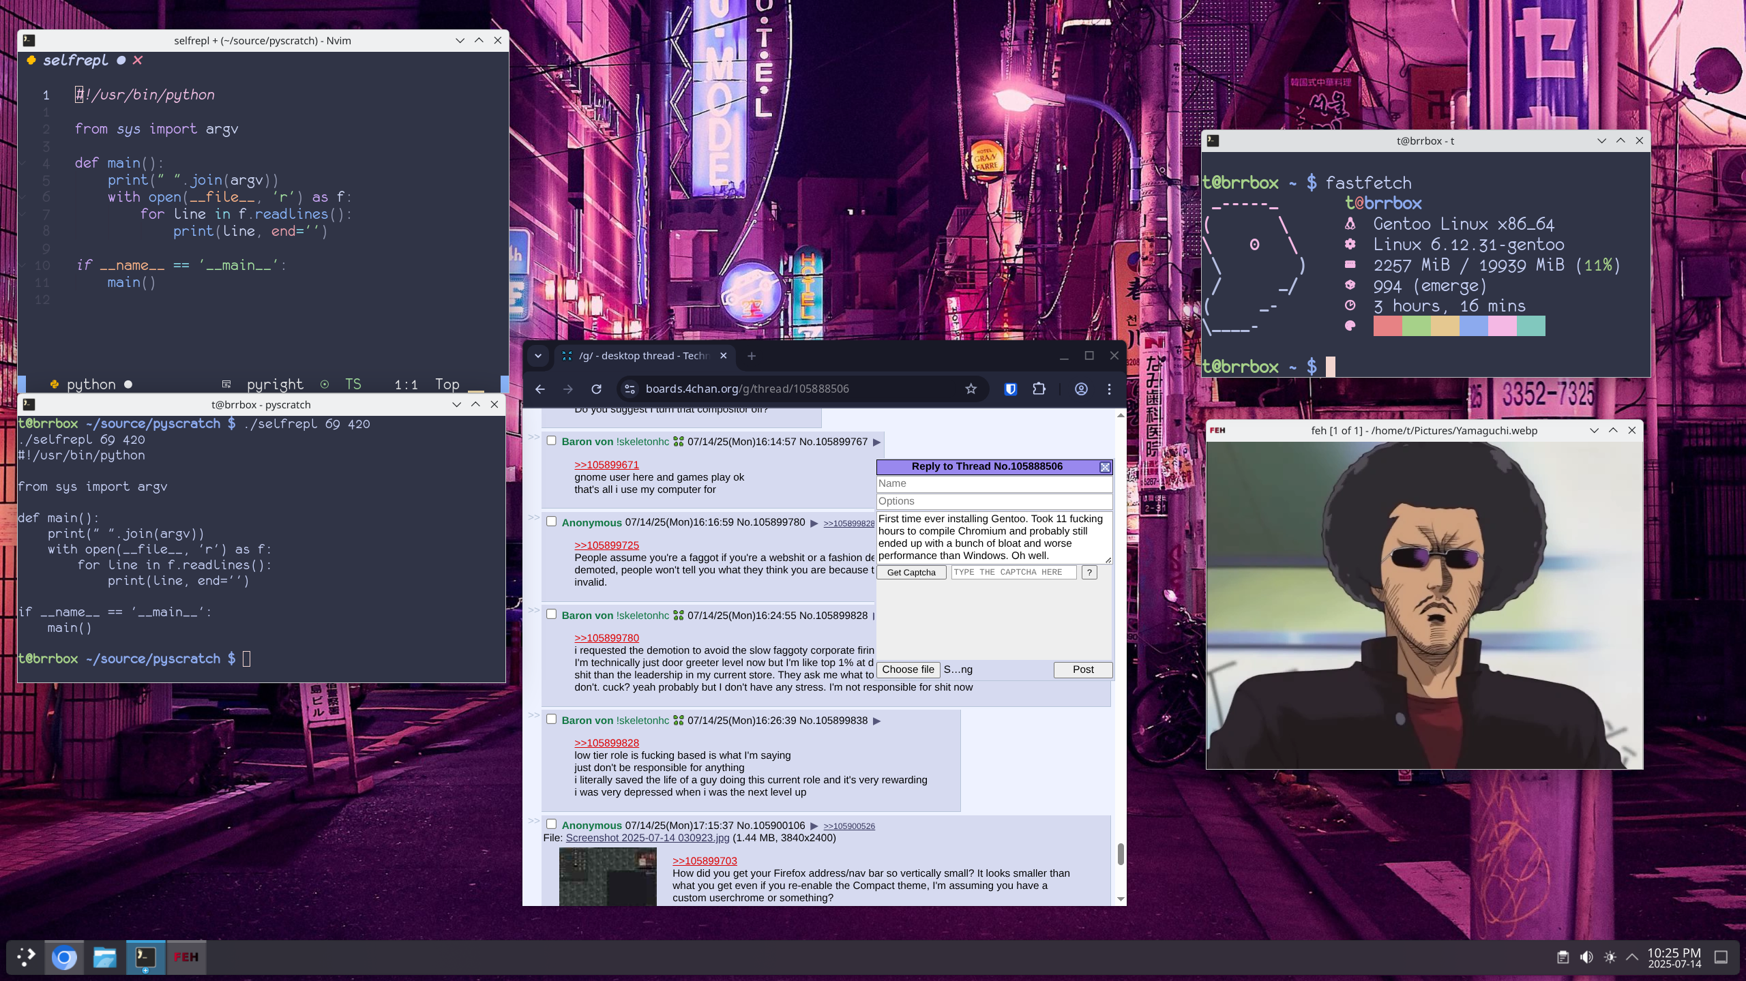
Task: Switch to Konsole from the taskbar
Action: [145, 957]
